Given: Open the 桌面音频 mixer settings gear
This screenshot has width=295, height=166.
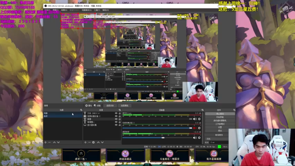Looking at the screenshot, I should pos(199,138).
